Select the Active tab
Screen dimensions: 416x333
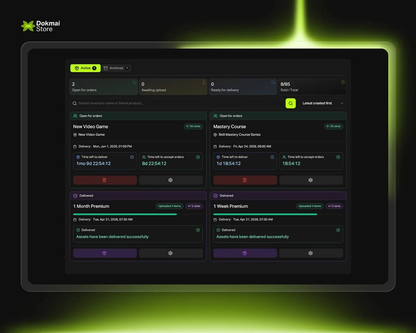point(85,68)
